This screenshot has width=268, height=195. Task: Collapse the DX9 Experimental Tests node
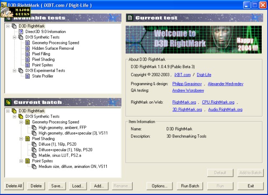click(14, 71)
